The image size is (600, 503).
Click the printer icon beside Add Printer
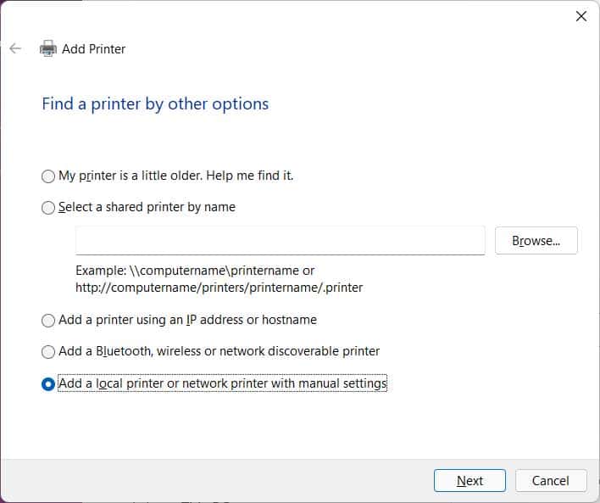(48, 48)
